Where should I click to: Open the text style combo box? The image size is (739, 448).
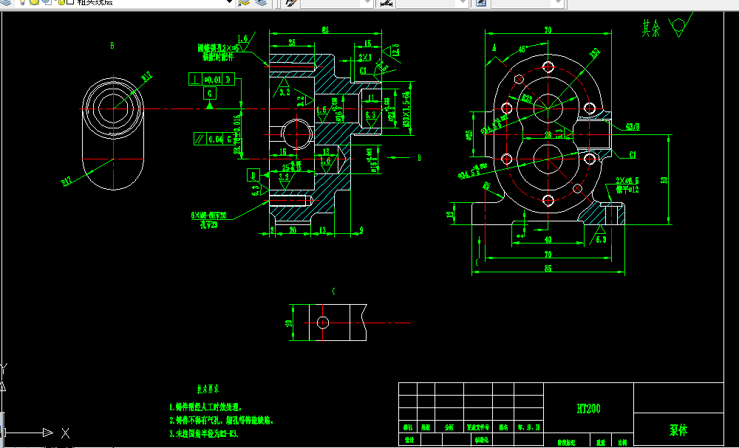point(336,3)
